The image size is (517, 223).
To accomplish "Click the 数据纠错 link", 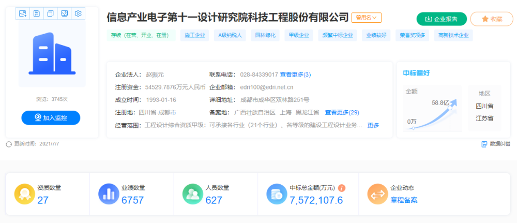I will click(500, 144).
